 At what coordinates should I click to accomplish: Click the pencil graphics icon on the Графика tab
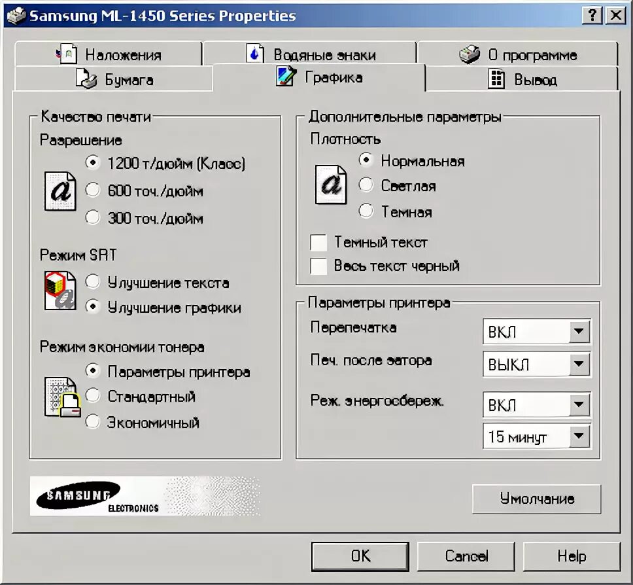coord(286,77)
